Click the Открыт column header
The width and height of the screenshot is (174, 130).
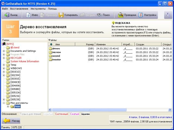click(167, 44)
